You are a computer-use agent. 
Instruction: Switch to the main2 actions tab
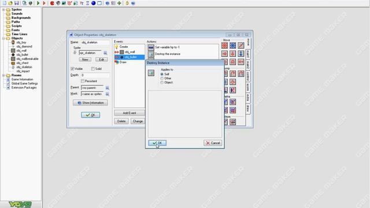click(x=248, y=65)
